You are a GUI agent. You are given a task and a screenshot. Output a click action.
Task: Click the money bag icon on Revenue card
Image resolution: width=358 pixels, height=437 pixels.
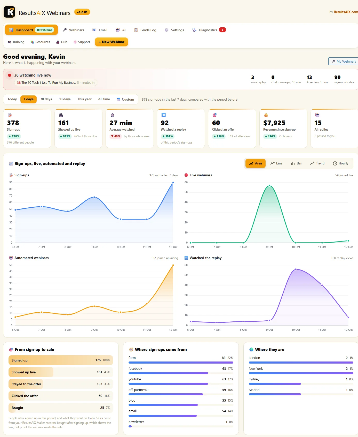(x=266, y=115)
